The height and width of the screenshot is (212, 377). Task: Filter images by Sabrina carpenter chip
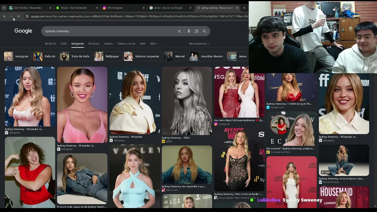coord(143,56)
